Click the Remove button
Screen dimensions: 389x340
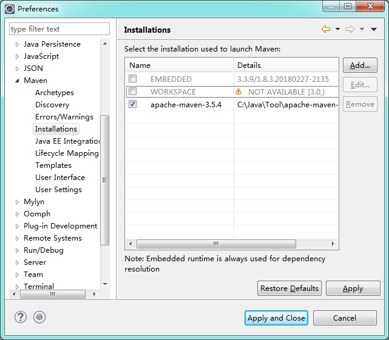(x=360, y=104)
